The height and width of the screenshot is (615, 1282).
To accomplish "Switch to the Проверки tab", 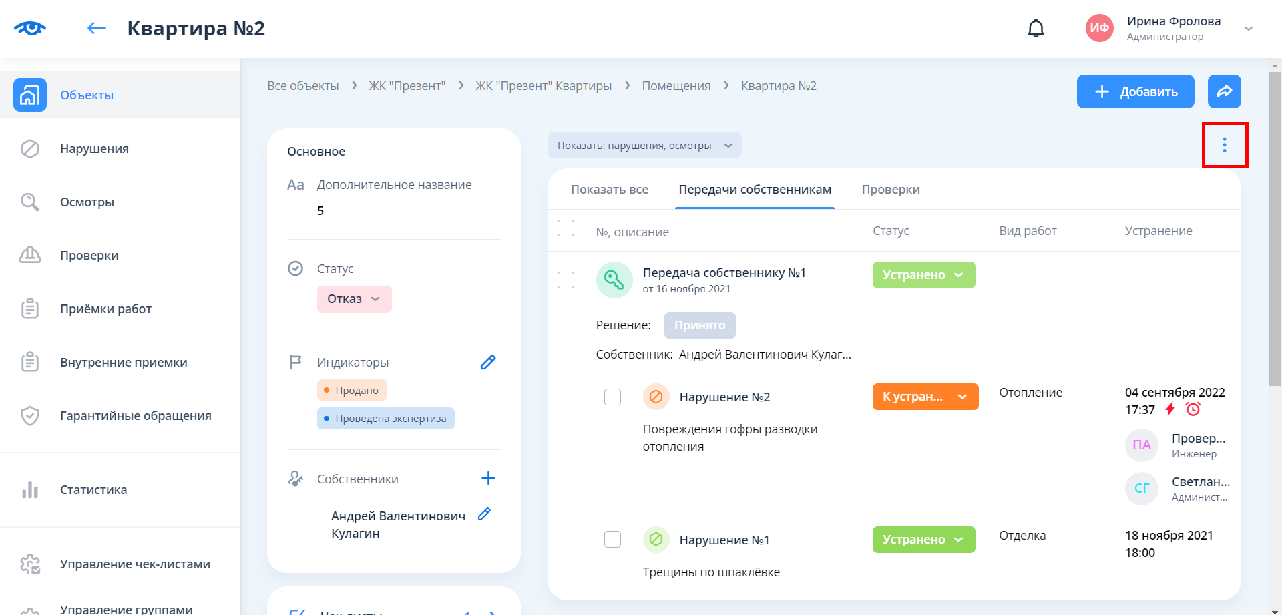I will tap(890, 190).
